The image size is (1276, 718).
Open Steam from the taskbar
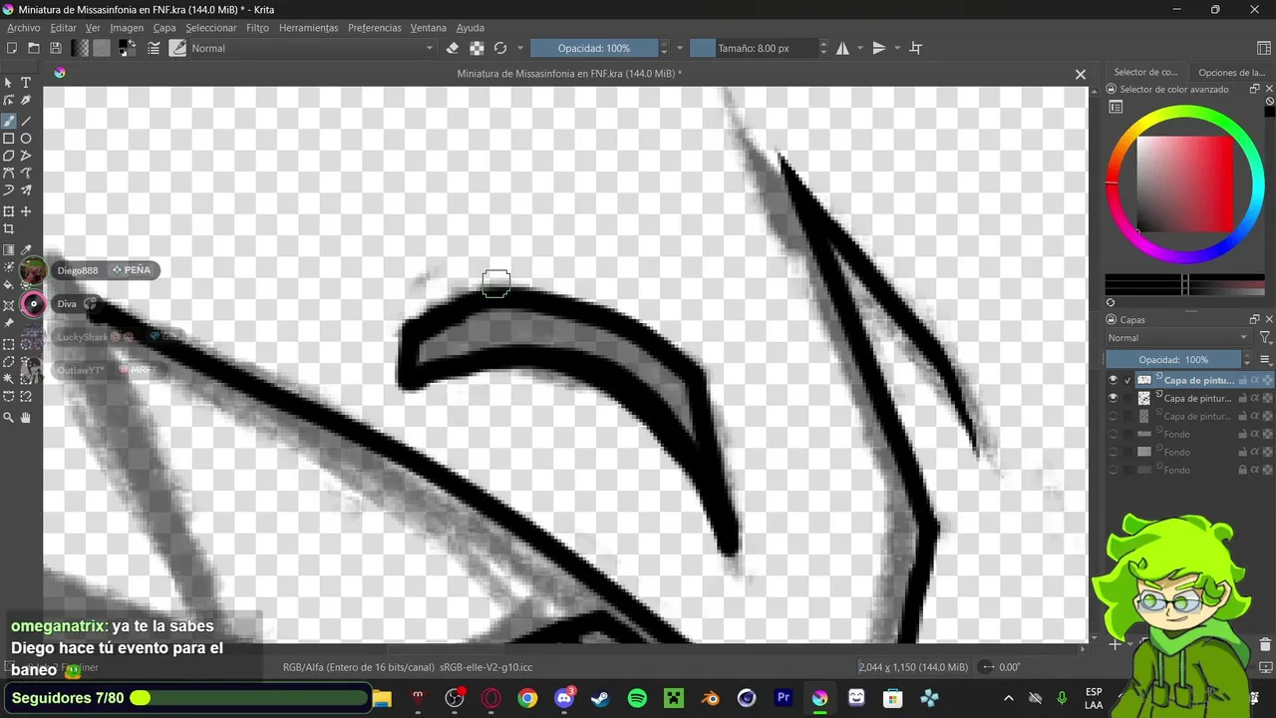[x=600, y=698]
